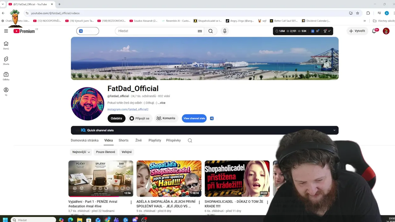Viewport: 395px width, 222px height.
Task: Click the FatDad_Official channel avatar
Action: point(88,104)
